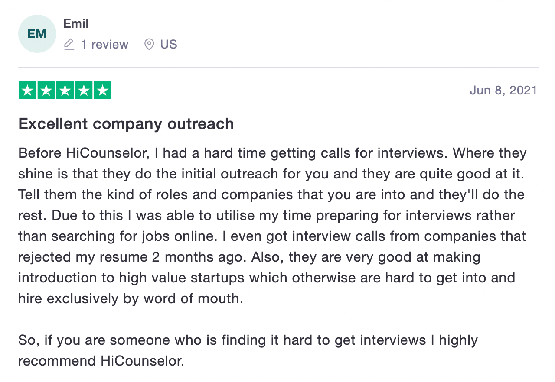Click the third green rating star
The width and height of the screenshot is (555, 382).
(65, 91)
